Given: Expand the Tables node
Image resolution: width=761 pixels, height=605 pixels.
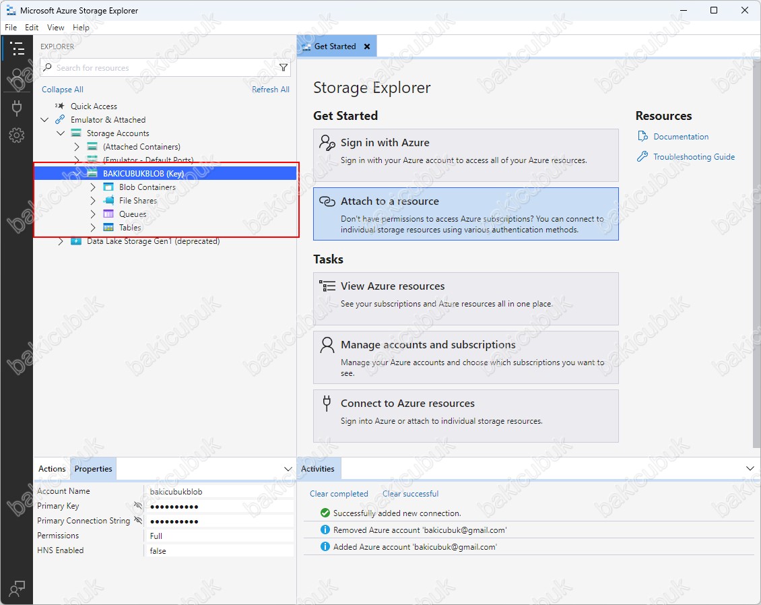Looking at the screenshot, I should tap(93, 228).
